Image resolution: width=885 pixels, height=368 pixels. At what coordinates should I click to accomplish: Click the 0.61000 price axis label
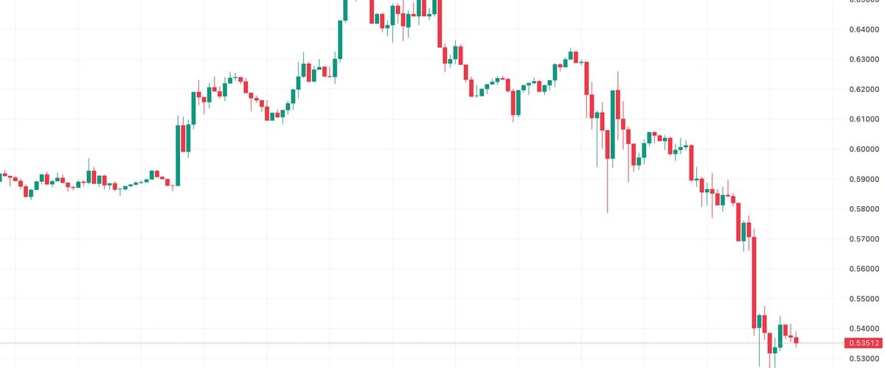[864, 119]
